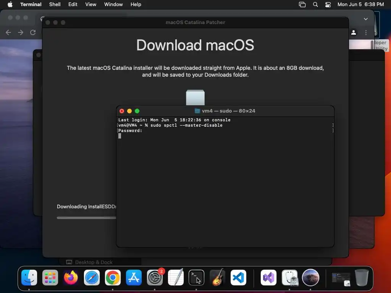This screenshot has height=293, width=391.
Task: Click the Last login line in Terminal
Action: click(174, 120)
